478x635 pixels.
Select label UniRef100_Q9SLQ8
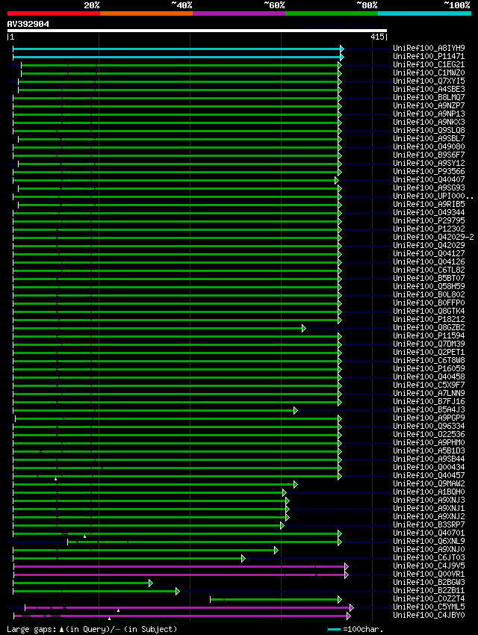pyautogui.click(x=429, y=130)
